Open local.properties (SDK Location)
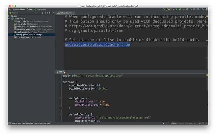 (x=28, y=37)
